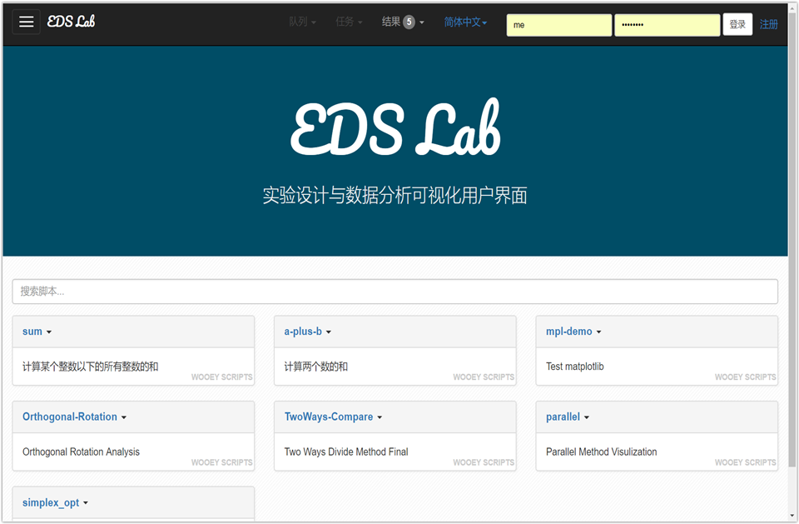Open the simplex_opt script link
Viewport: 799px width, 524px height.
(51, 502)
